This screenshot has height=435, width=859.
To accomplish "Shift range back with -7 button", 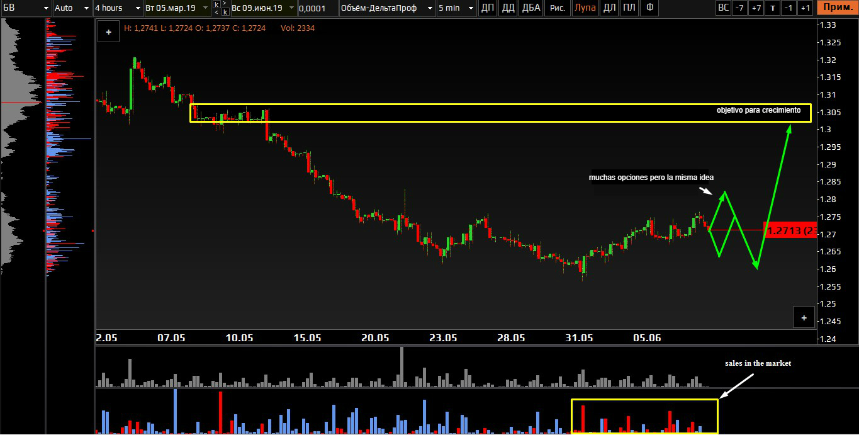I will coord(740,8).
